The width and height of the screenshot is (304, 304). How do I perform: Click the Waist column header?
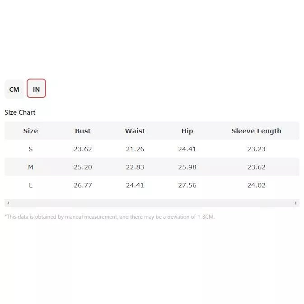point(135,131)
